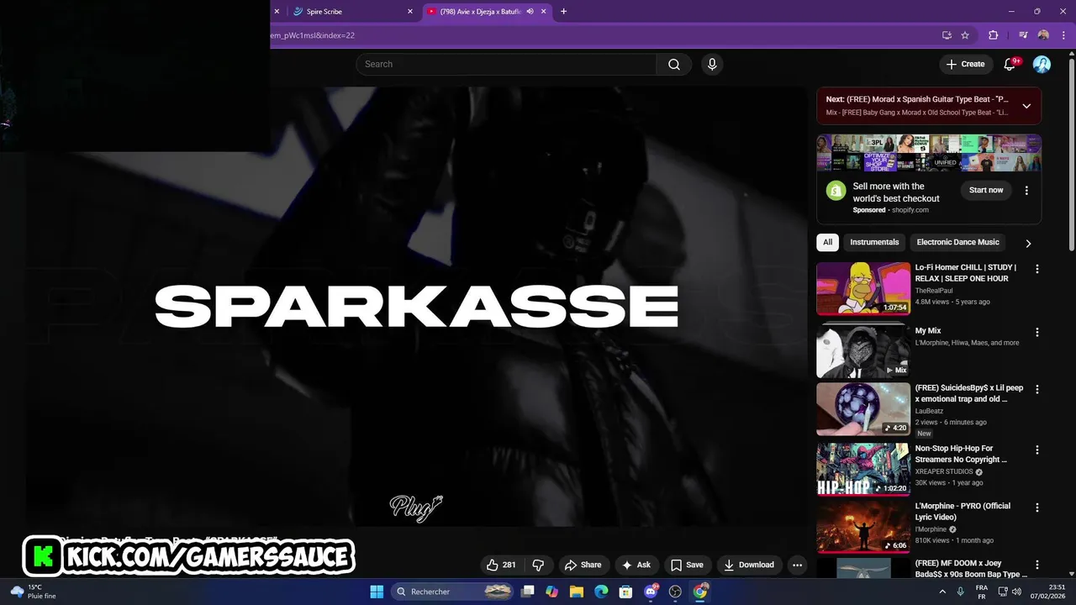Open options menu for Shopify ad

(x=1026, y=191)
